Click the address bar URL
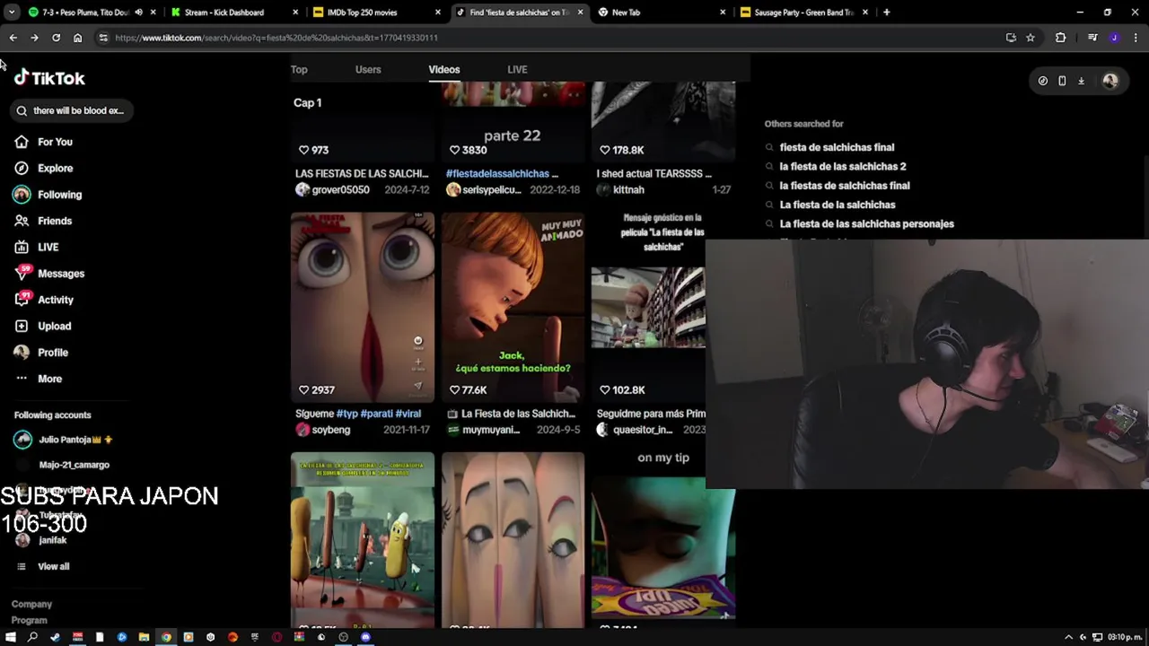1149x646 pixels. pyautogui.click(x=276, y=38)
